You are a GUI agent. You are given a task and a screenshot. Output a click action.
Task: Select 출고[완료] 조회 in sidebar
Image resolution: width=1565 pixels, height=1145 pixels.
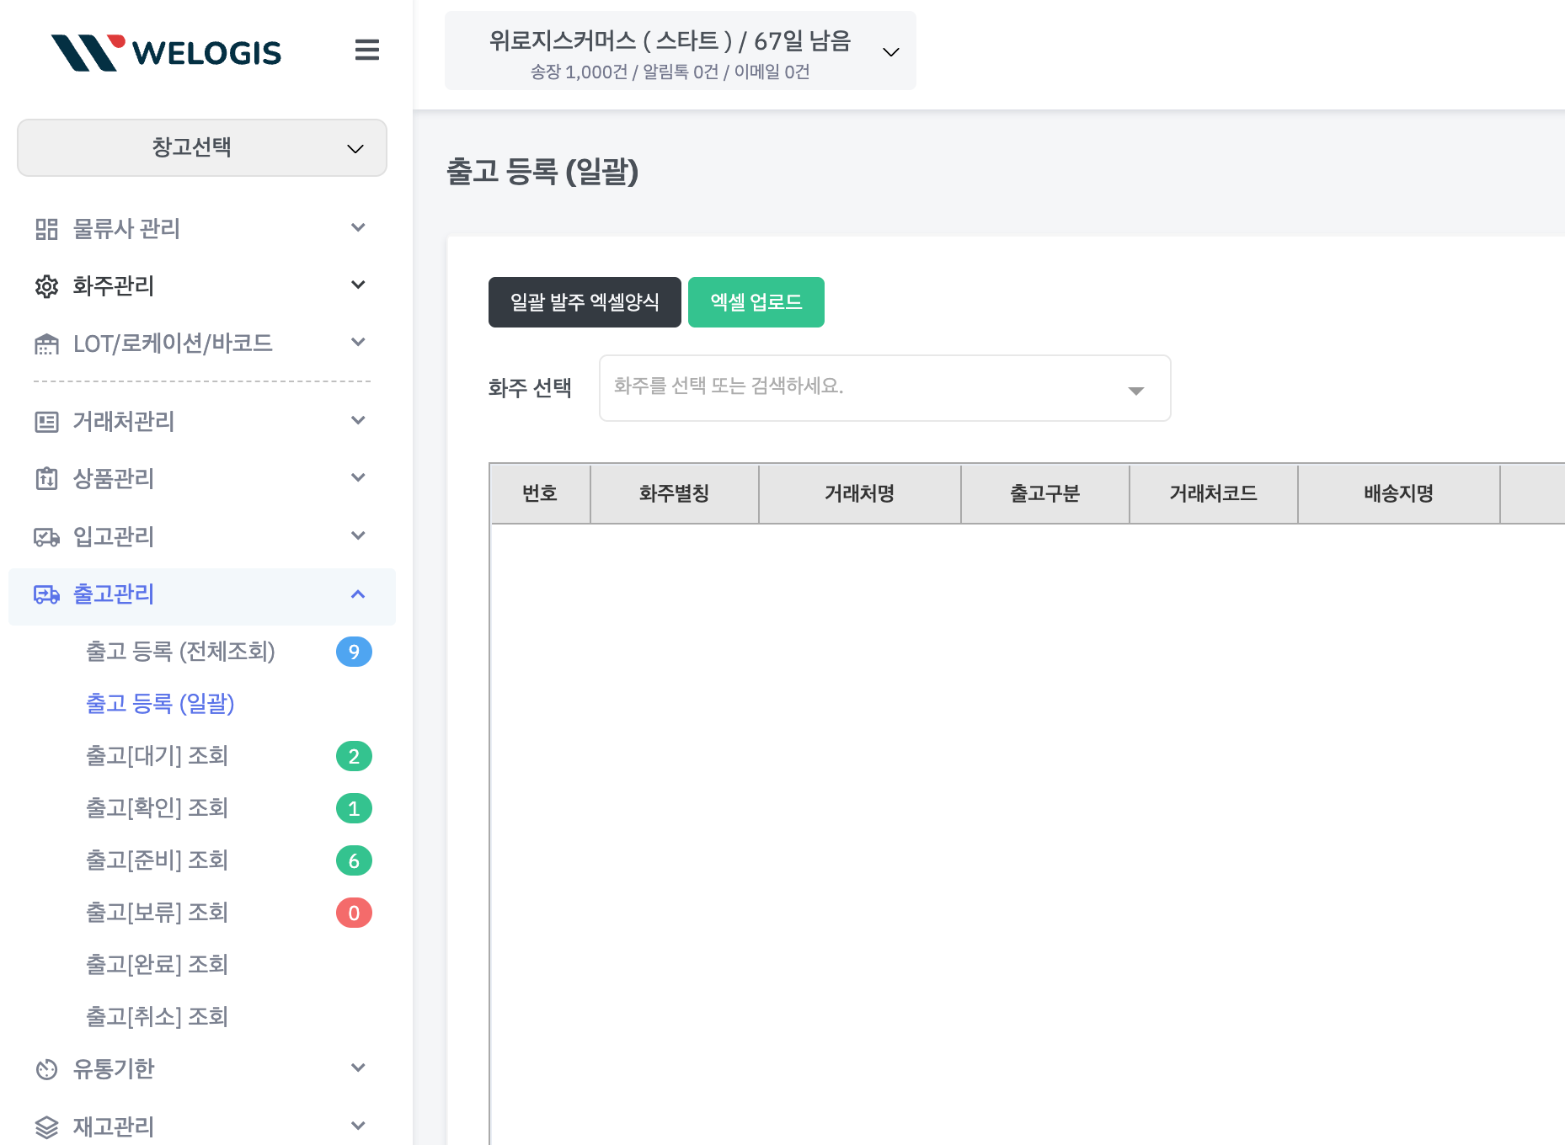[158, 965]
